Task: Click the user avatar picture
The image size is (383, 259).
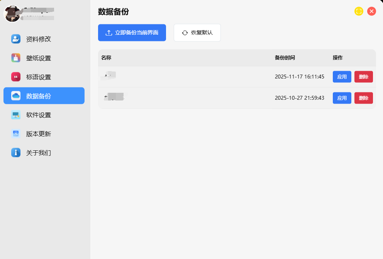Action: (12, 14)
